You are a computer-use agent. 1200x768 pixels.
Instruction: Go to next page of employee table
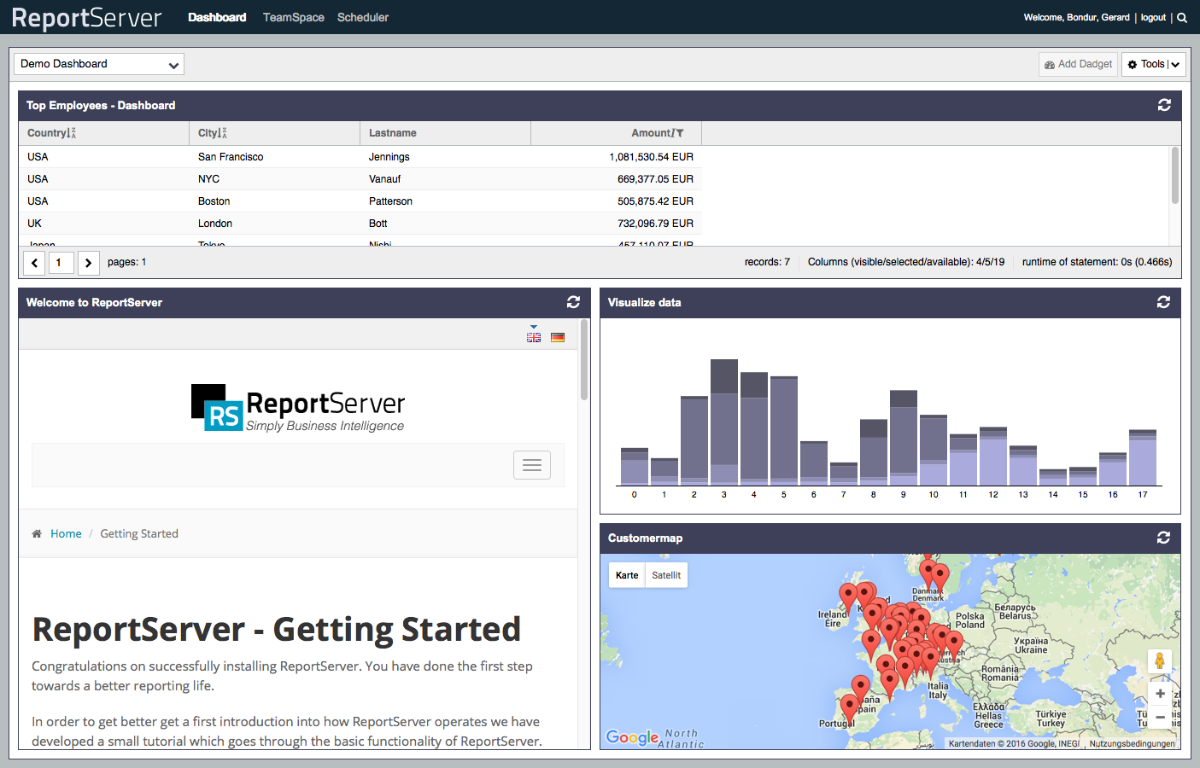click(x=88, y=263)
